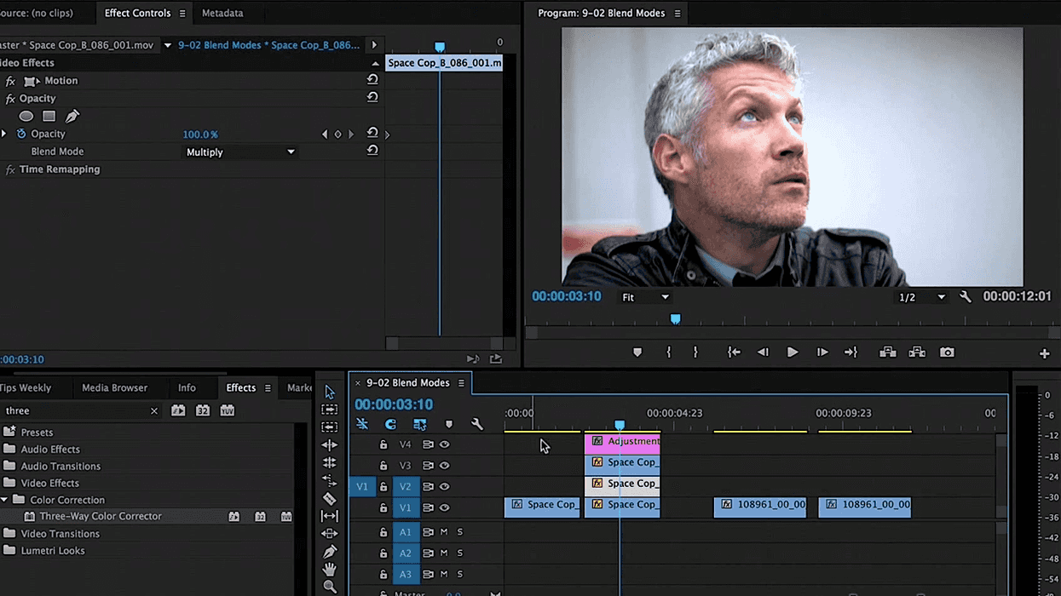Click the Extract button

pos(917,352)
